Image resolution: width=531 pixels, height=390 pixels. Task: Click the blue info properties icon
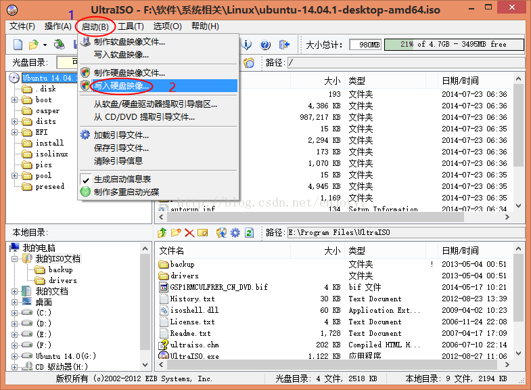(247, 45)
